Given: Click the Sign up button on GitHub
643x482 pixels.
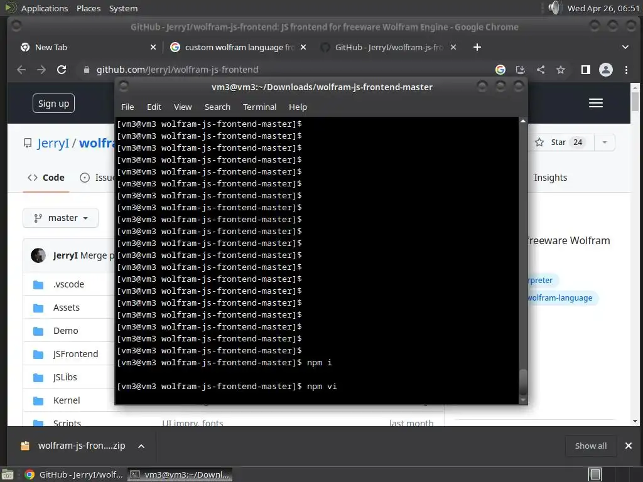Looking at the screenshot, I should point(54,104).
